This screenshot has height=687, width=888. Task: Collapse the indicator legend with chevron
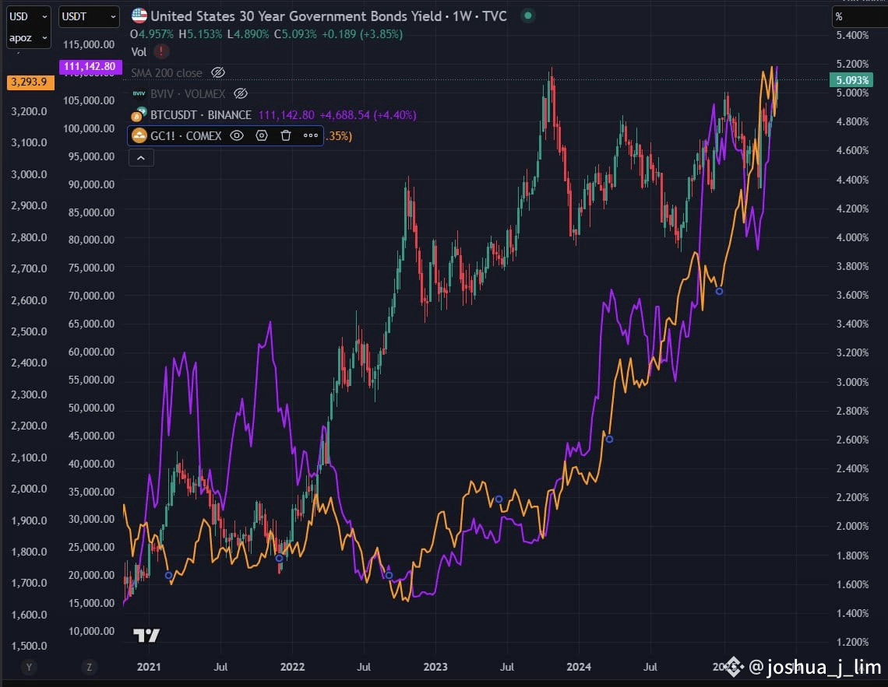(141, 158)
